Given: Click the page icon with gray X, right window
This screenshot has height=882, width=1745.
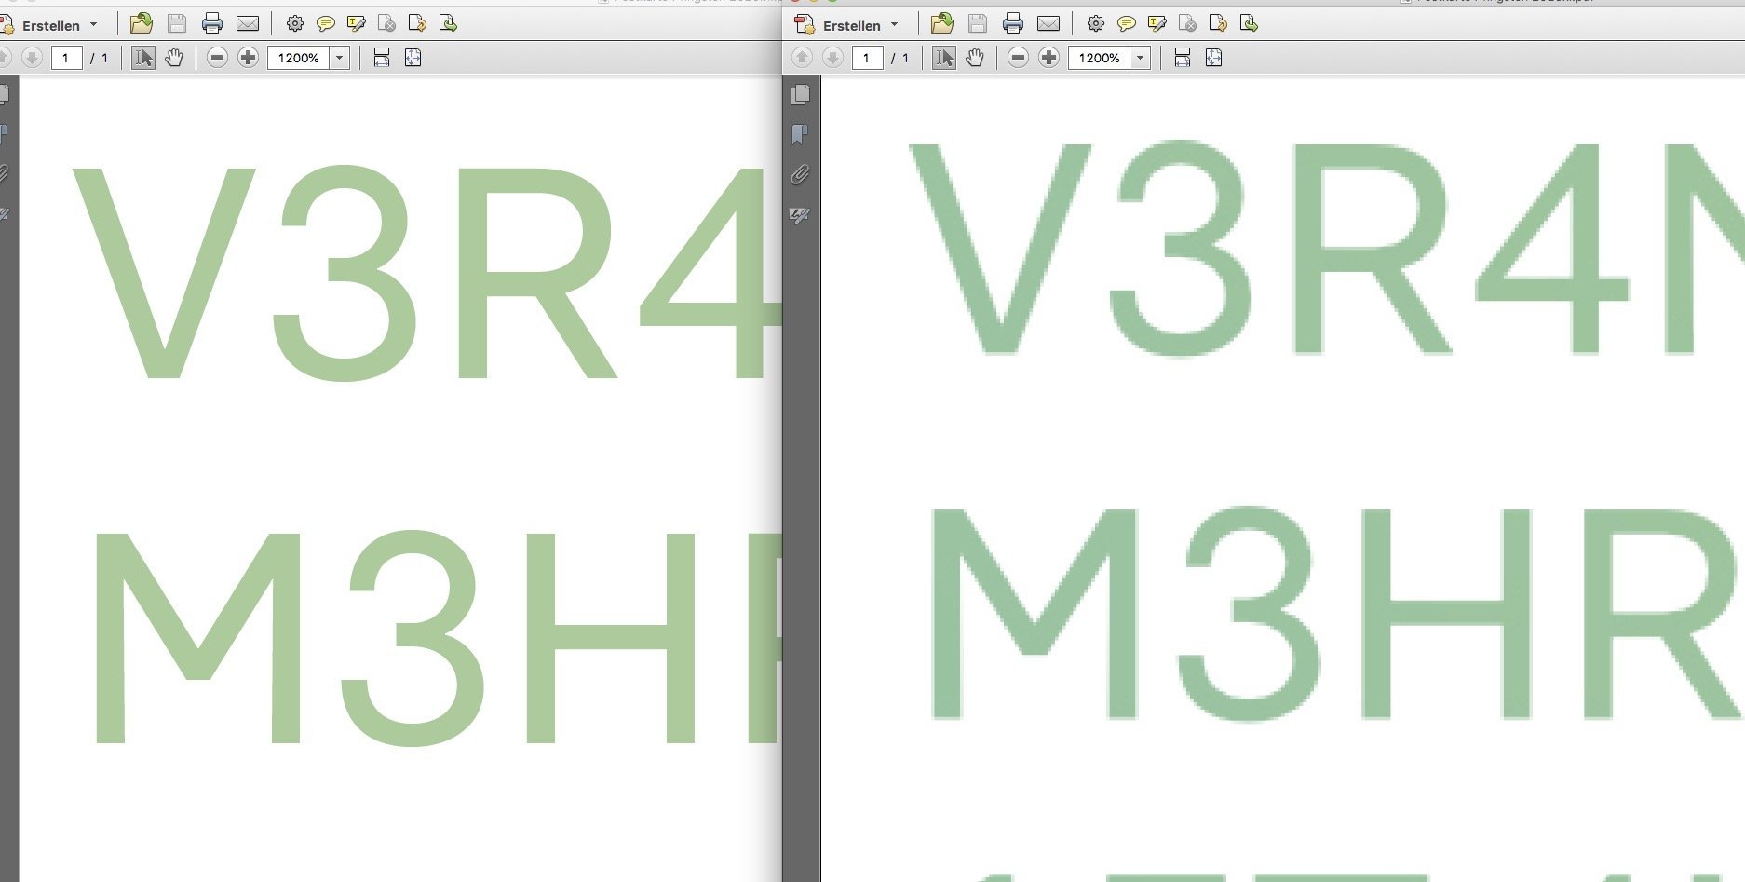Looking at the screenshot, I should tap(1187, 23).
